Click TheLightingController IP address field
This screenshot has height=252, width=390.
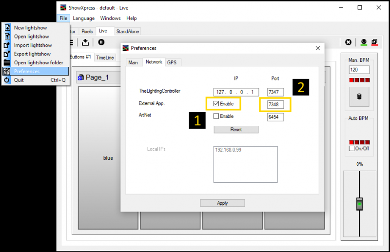(x=236, y=92)
